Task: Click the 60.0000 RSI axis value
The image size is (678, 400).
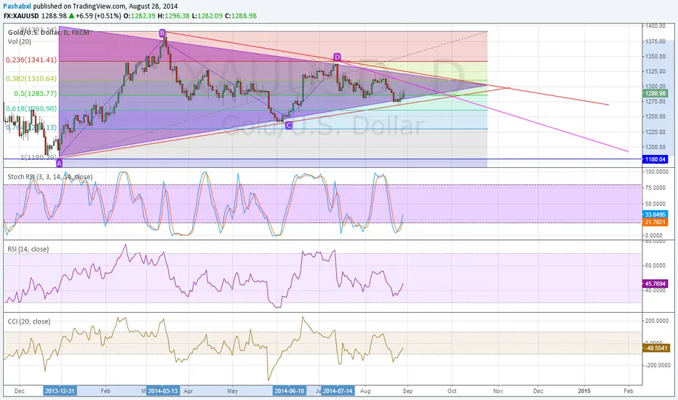Action: click(x=656, y=265)
